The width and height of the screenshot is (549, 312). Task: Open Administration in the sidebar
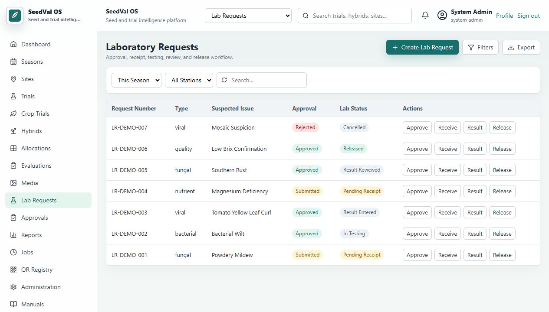point(48,287)
